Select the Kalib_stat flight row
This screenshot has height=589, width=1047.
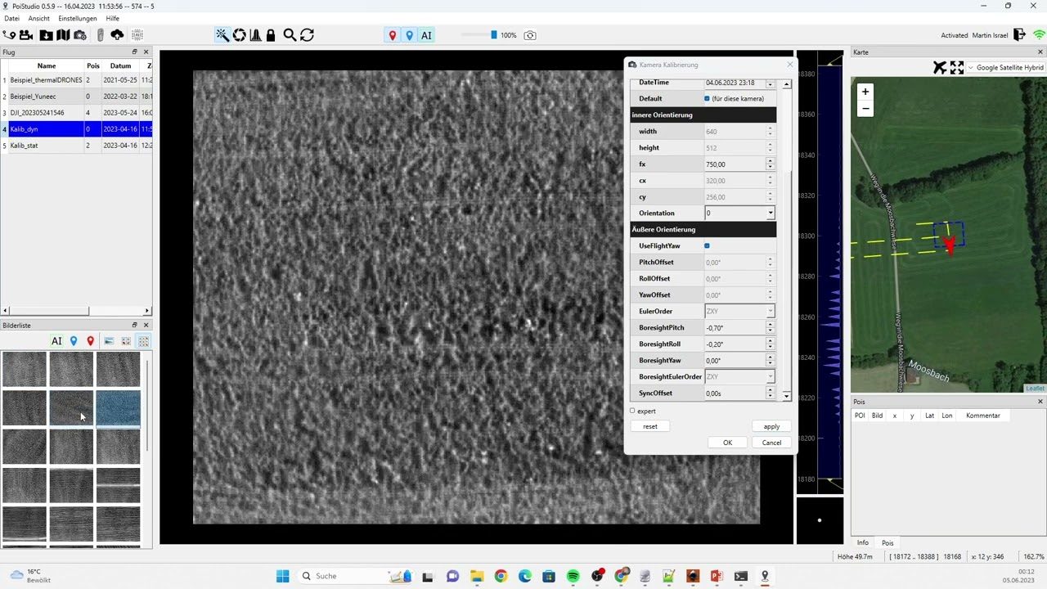tap(76, 146)
